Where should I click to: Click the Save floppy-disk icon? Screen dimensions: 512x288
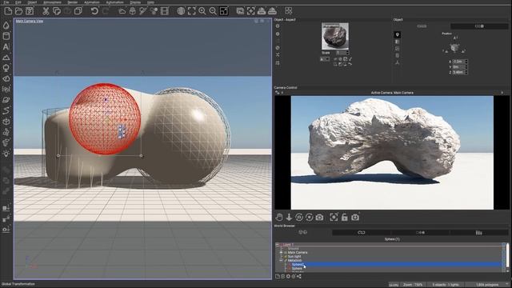pyautogui.click(x=30, y=11)
